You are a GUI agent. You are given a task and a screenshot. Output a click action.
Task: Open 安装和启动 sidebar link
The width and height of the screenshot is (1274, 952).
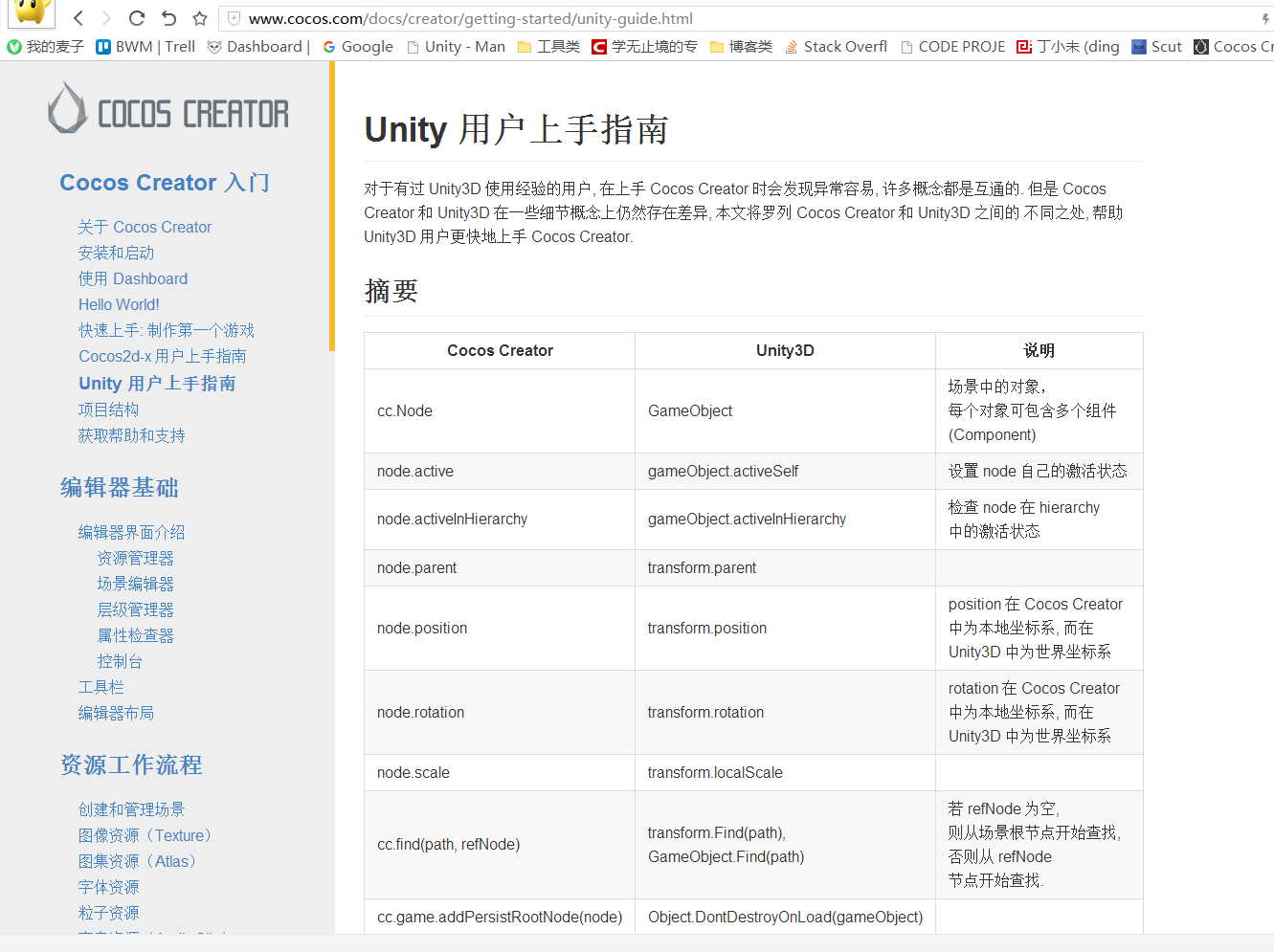[x=116, y=253]
